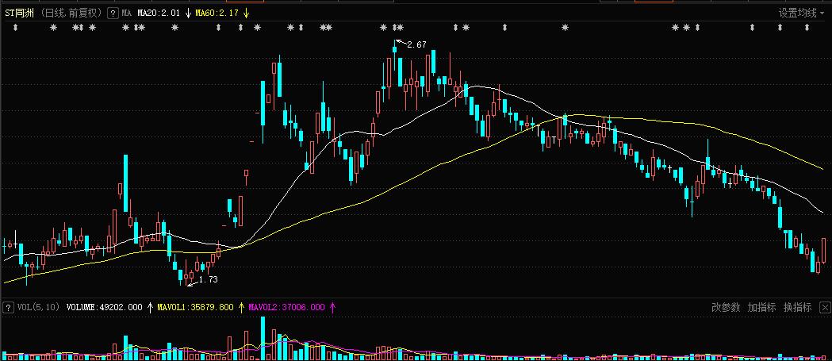Click the yellow up arrow after MAVOL1 value
The width and height of the screenshot is (832, 361).
coord(241,307)
